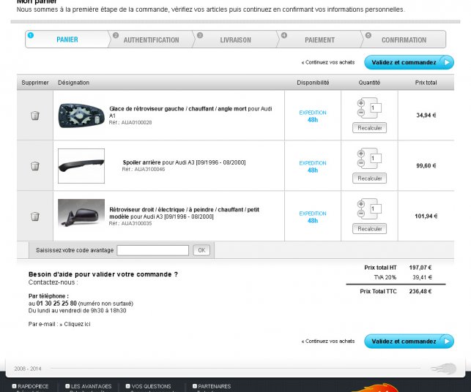Screen dimensions: 471x392
Task: Open the Rétroviseur droit product thumbnail
Action: tap(81, 213)
